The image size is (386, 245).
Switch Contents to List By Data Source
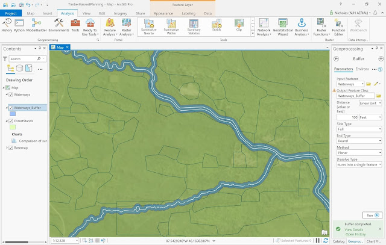coord(19,68)
